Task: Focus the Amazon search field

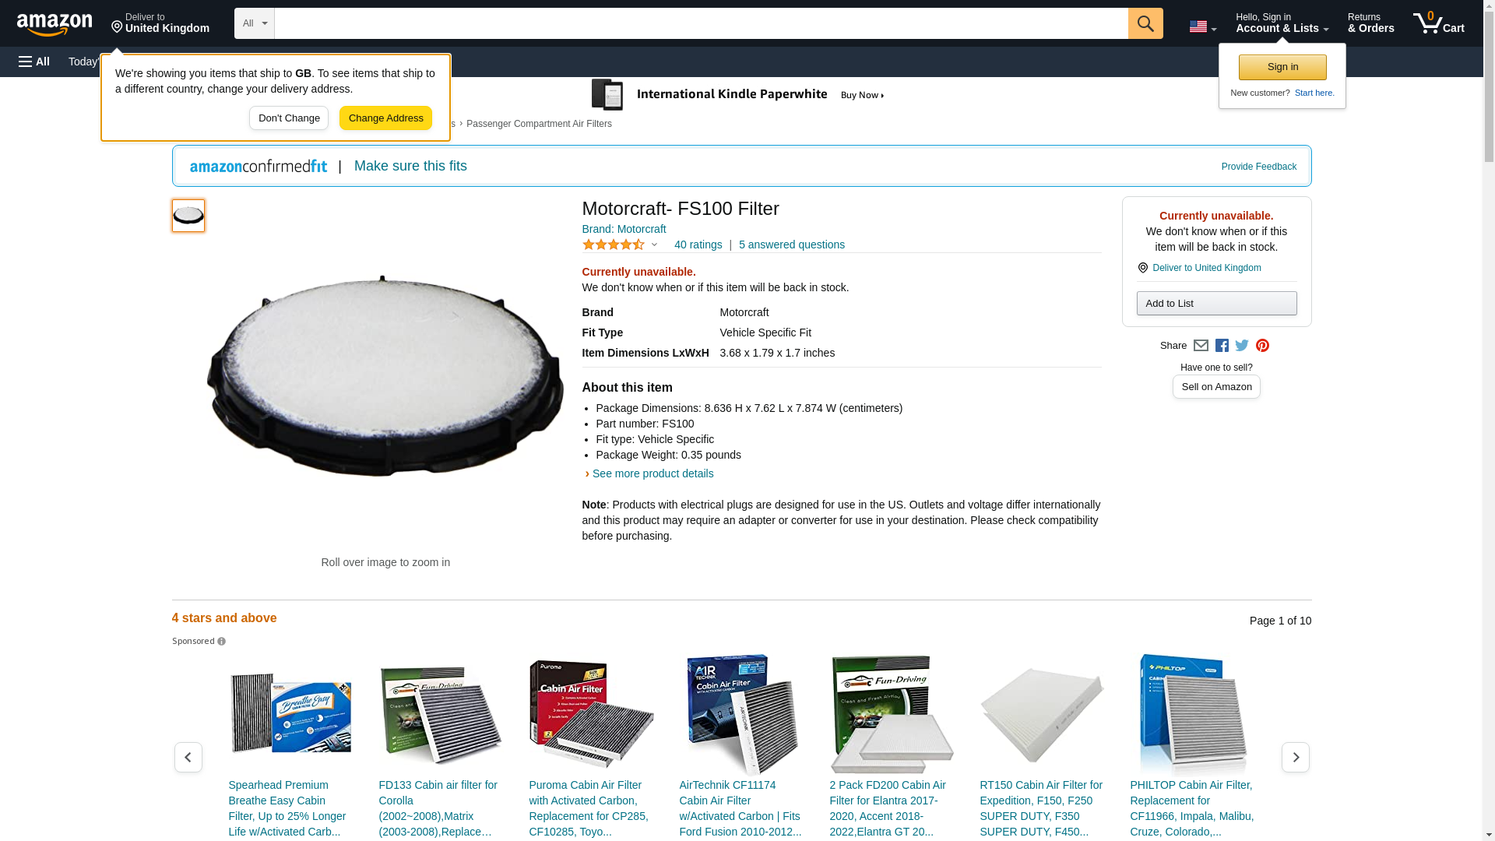Action: (x=701, y=23)
